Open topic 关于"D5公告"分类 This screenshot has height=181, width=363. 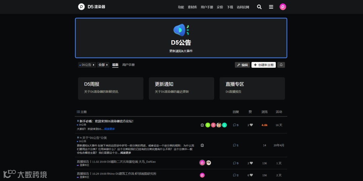94,138
